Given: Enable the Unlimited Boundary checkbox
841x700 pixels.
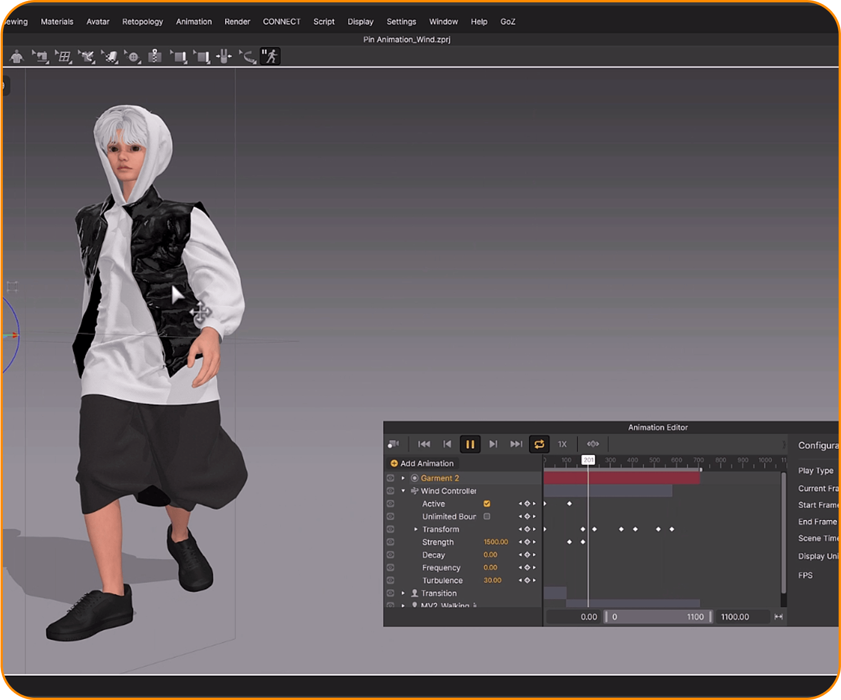Looking at the screenshot, I should tap(487, 517).
